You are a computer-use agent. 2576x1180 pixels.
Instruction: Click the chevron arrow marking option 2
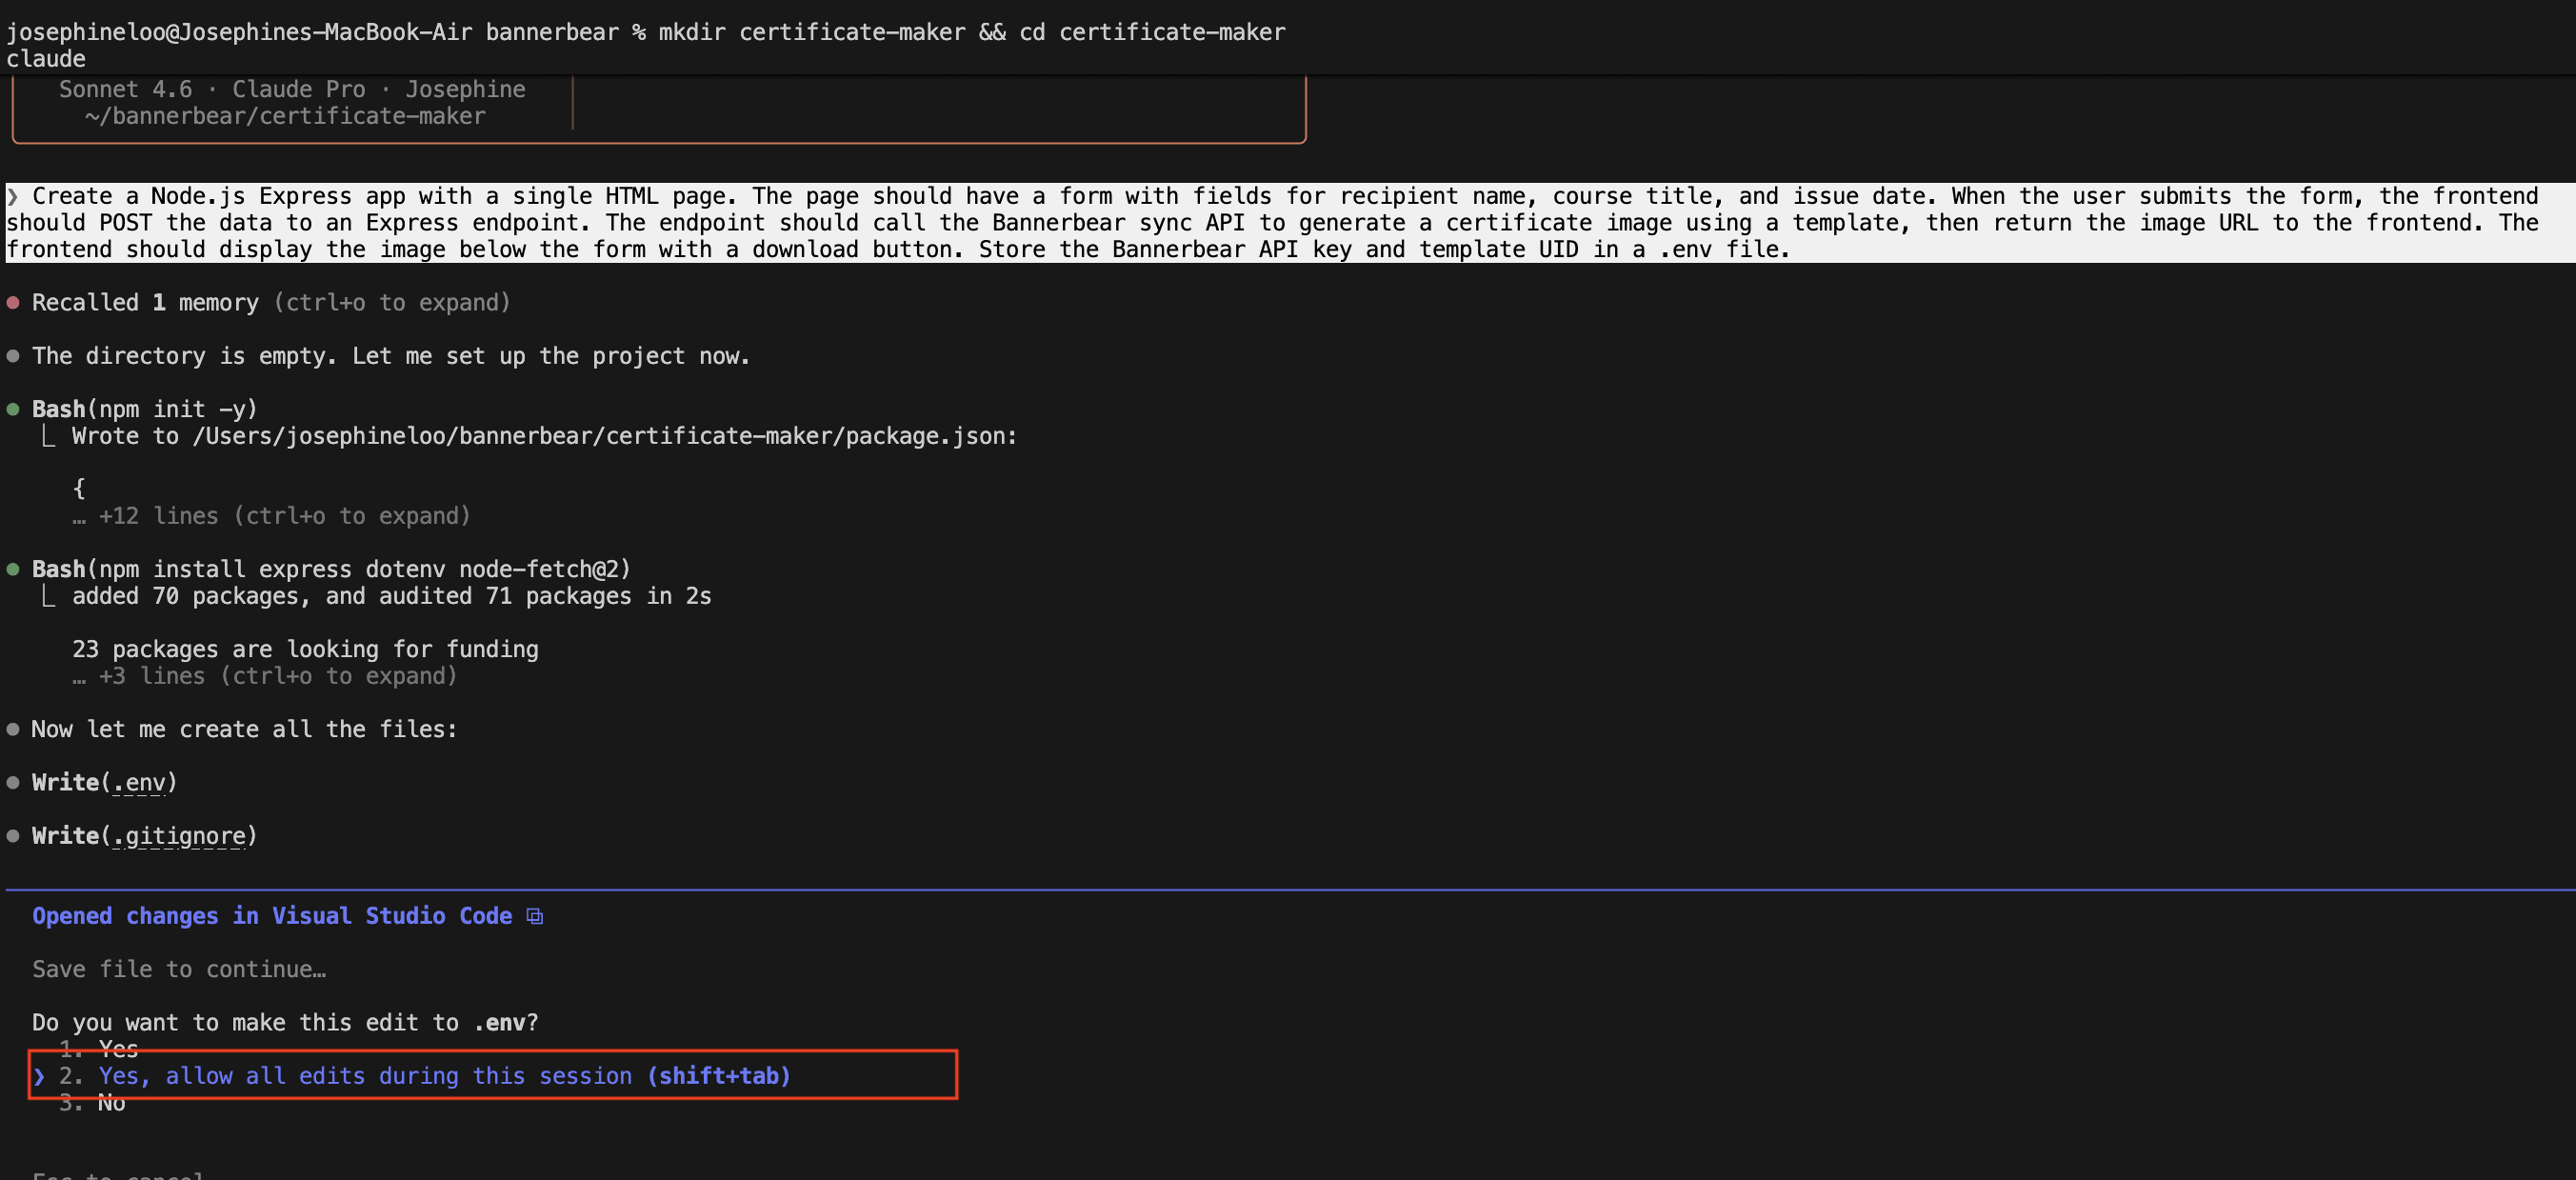(x=40, y=1077)
